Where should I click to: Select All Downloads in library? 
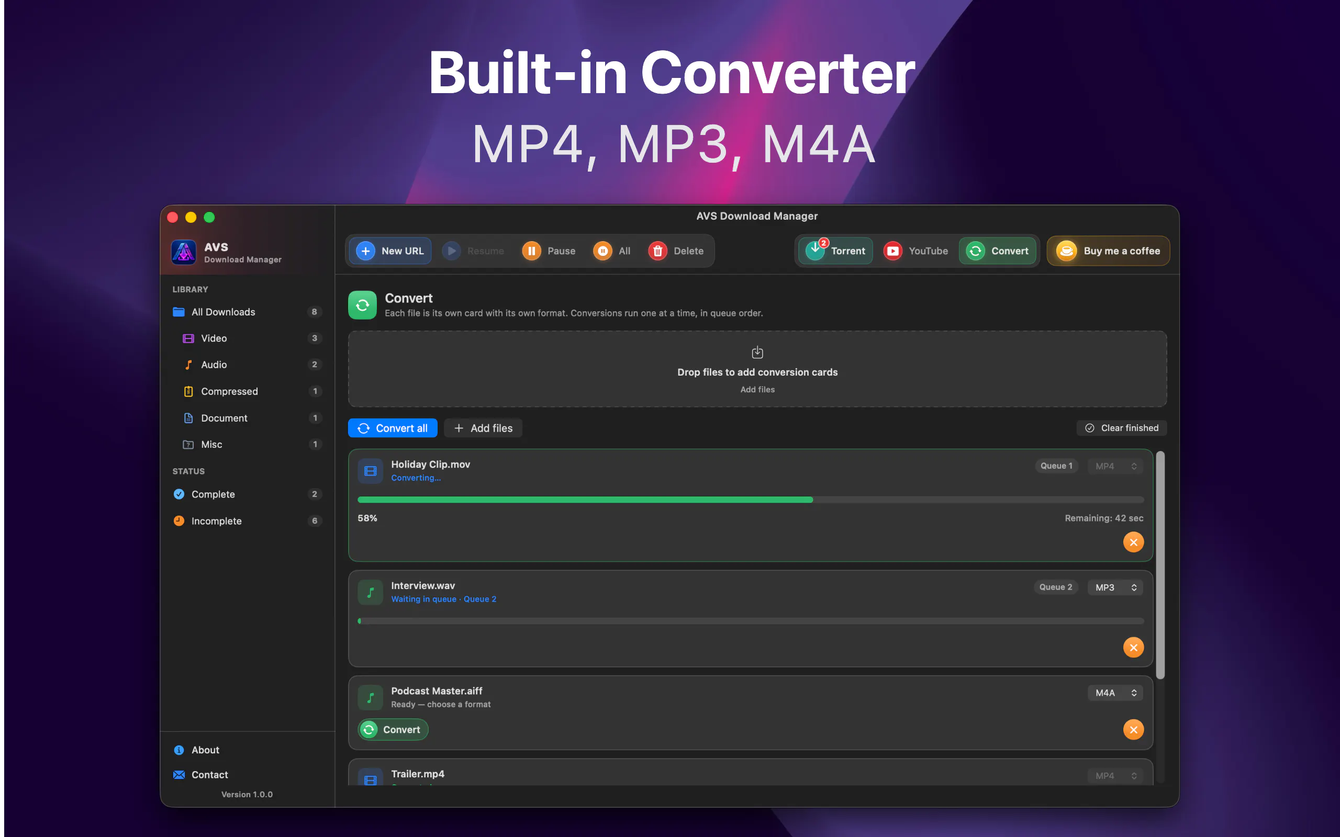(x=247, y=312)
